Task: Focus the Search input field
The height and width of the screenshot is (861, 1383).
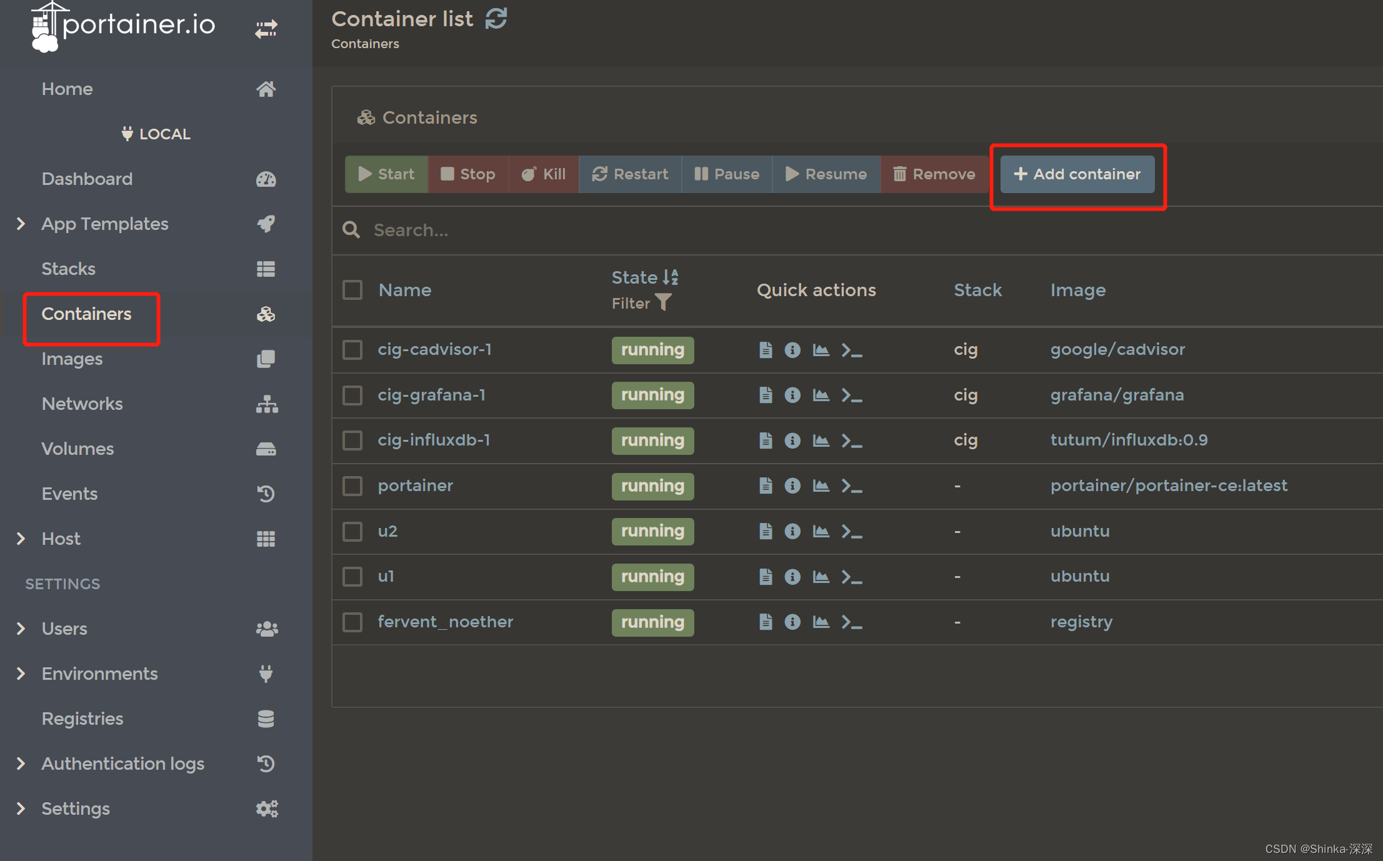Action: pos(875,230)
